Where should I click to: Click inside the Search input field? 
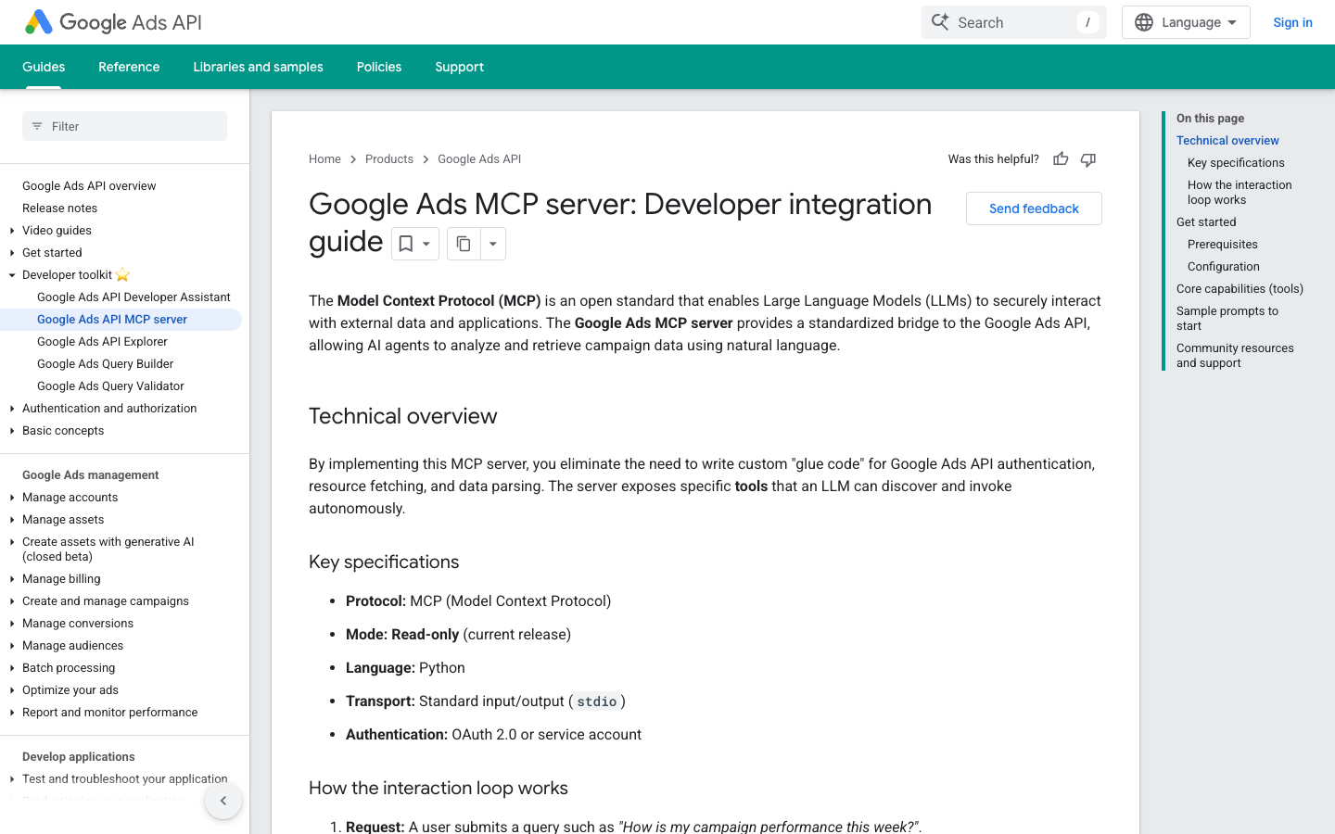click(1011, 21)
